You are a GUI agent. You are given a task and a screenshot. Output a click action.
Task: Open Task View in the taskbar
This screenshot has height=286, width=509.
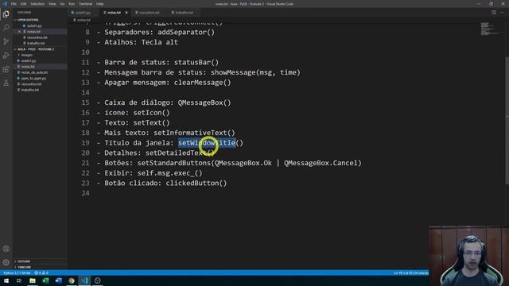point(19,280)
